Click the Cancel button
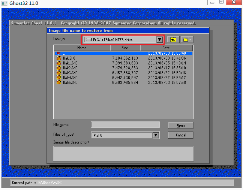The image size is (243, 190). click(181, 135)
